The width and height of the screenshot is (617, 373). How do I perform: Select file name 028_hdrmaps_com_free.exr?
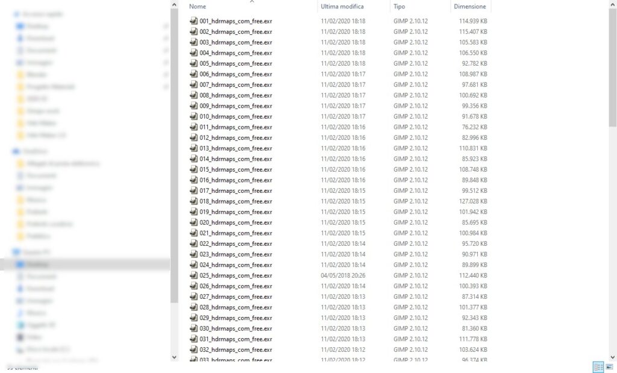click(236, 308)
